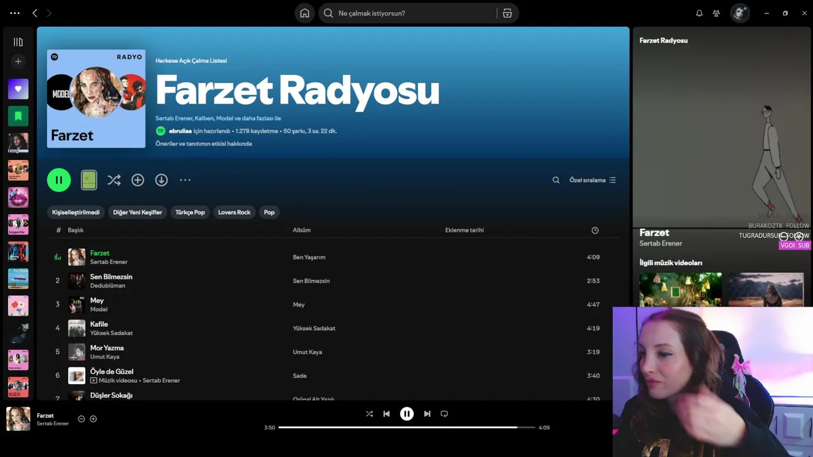This screenshot has width=813, height=457.
Task: Open Ben Yaşarım album link
Action: (x=309, y=257)
